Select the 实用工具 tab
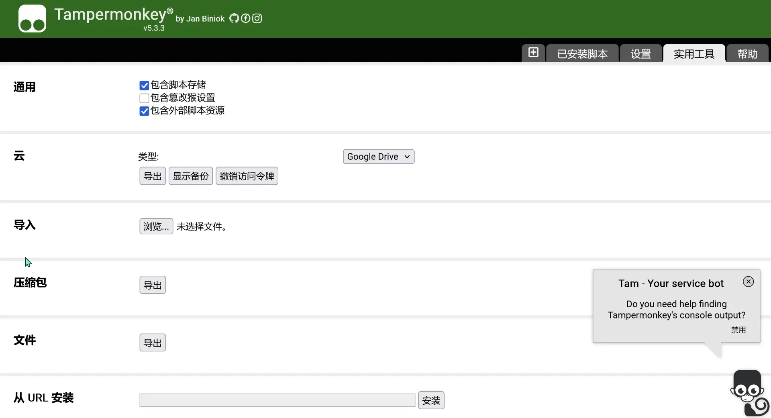Image resolution: width=771 pixels, height=418 pixels. pos(694,53)
